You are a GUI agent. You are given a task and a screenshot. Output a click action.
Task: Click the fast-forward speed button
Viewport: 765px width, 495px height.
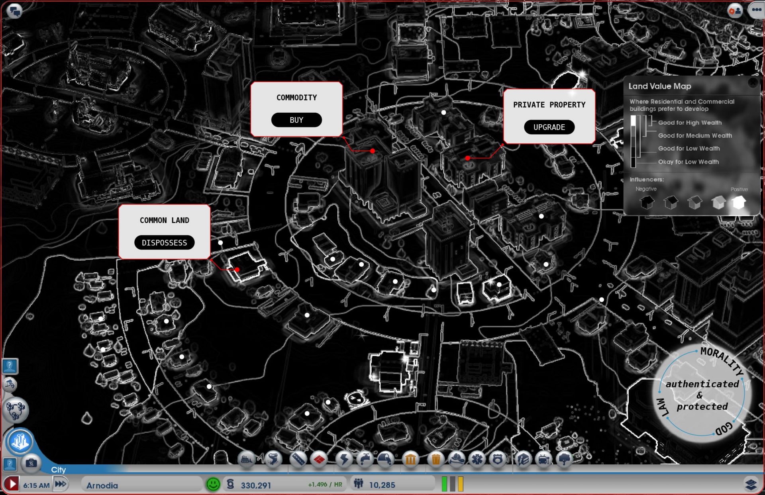(x=61, y=484)
